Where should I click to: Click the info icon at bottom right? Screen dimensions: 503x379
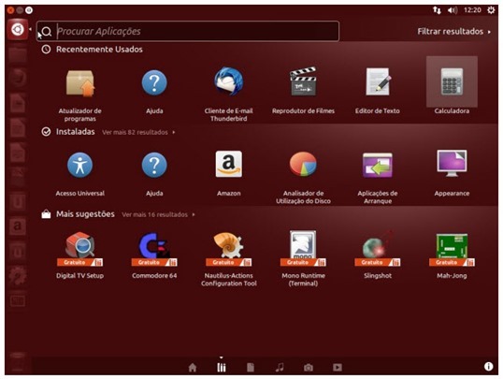coord(489,367)
